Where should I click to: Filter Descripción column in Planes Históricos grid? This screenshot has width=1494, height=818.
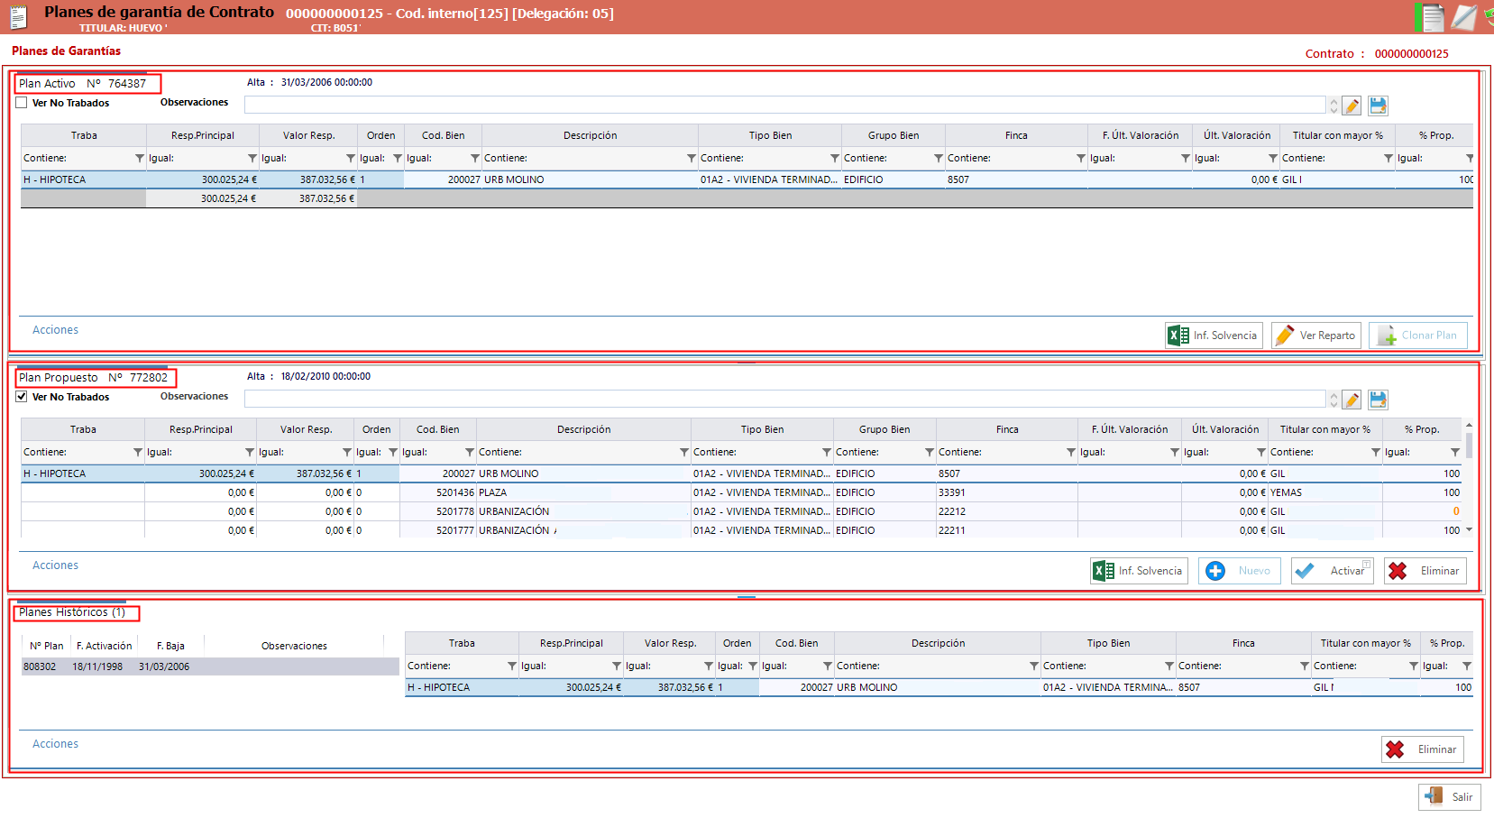click(x=1034, y=666)
